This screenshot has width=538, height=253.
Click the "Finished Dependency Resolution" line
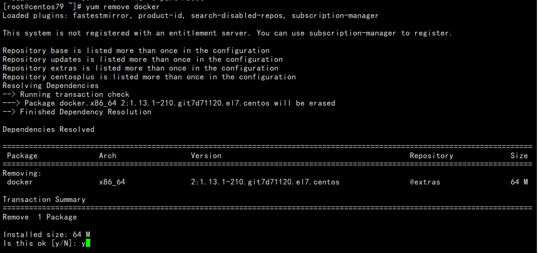[77, 112]
